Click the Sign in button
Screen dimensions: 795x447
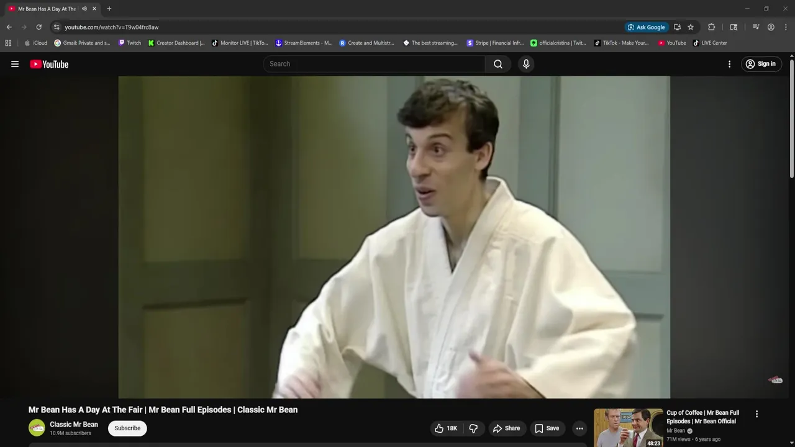[760, 64]
